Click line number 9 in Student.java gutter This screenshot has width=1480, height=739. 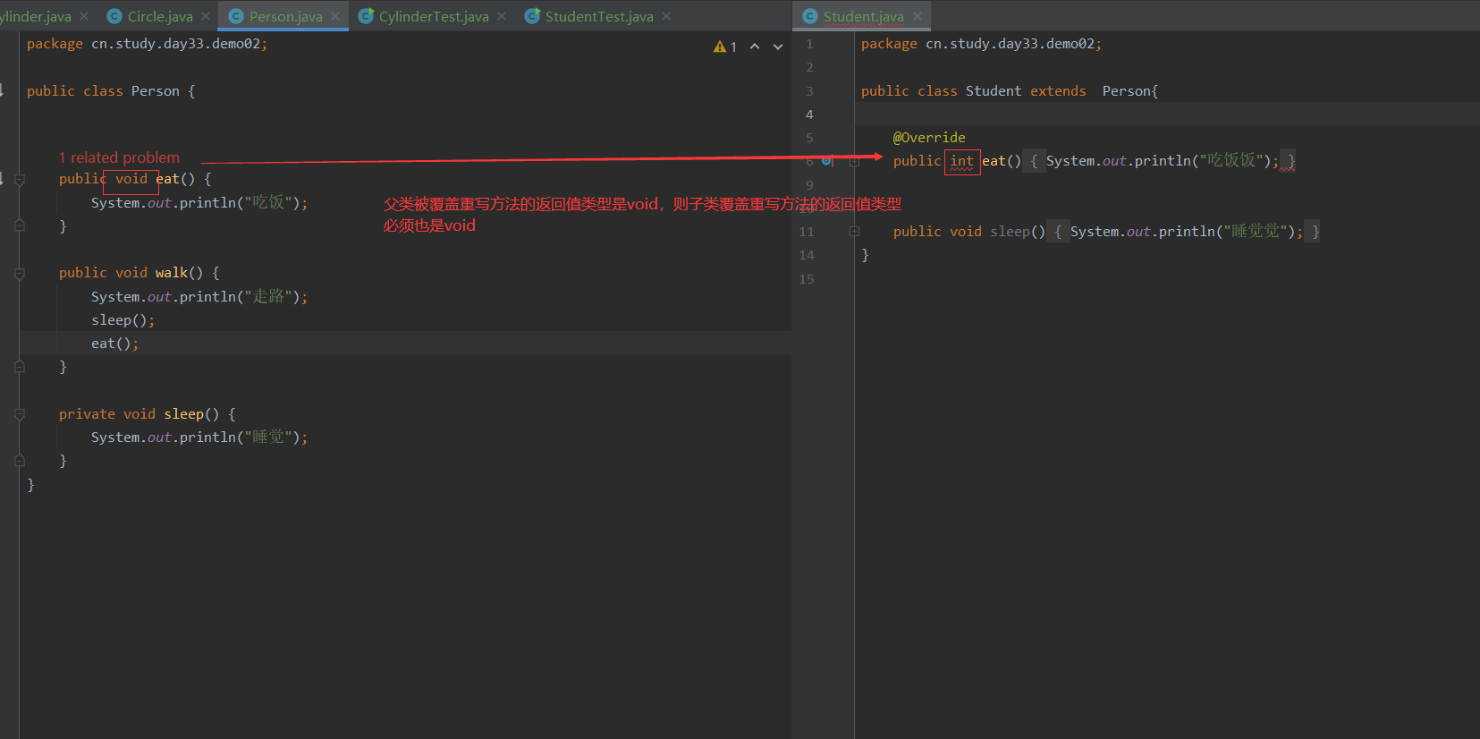click(x=809, y=185)
